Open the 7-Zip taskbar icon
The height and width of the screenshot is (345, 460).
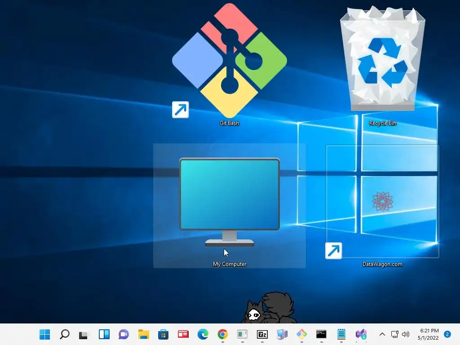coord(262,334)
